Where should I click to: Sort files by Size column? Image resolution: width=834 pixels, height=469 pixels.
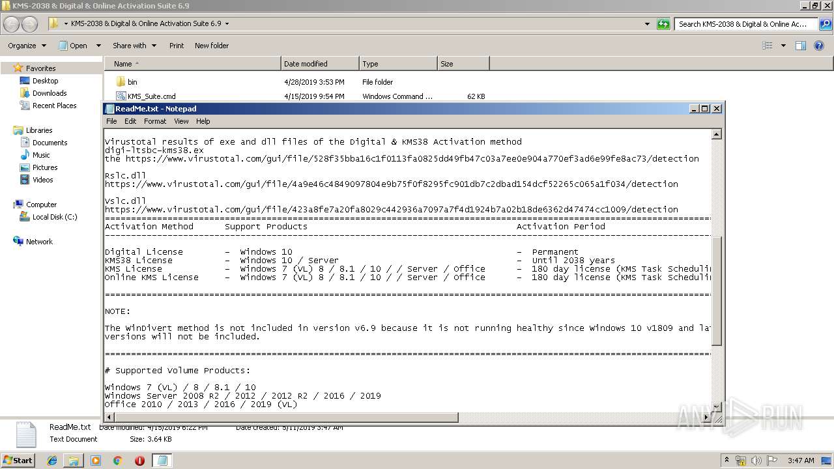463,64
